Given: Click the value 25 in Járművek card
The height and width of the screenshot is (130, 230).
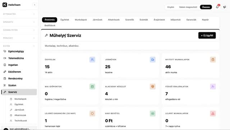Looking at the screenshot, I should coord(108,67).
